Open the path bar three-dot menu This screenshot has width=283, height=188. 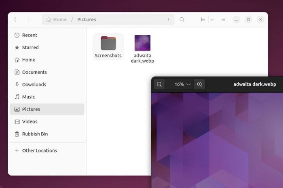tap(169, 19)
